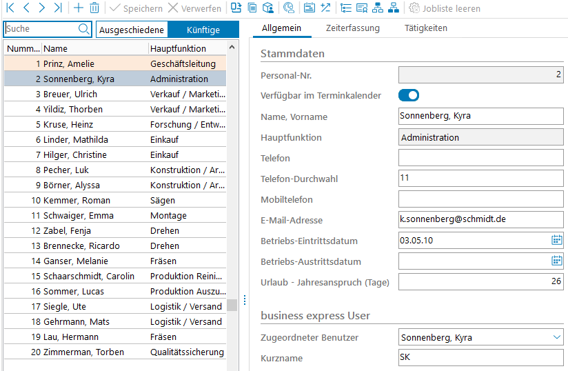
Task: Click into the E-Mail-Adresse field
Action: [480, 220]
